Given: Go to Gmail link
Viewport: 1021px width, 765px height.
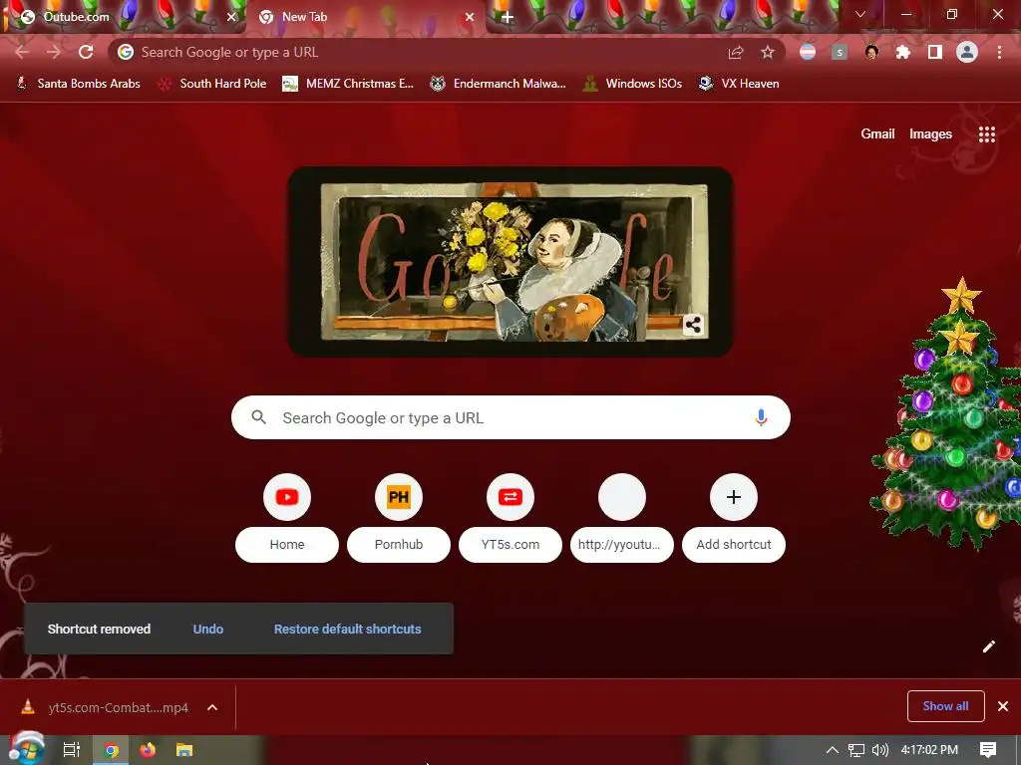Looking at the screenshot, I should (877, 134).
